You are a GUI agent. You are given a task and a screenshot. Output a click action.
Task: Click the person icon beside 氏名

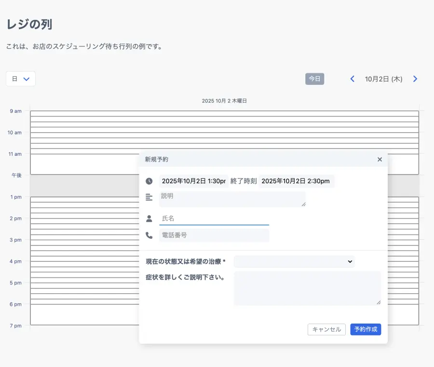click(149, 218)
